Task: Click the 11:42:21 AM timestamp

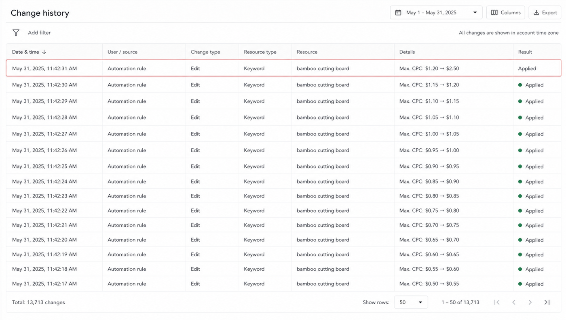Action: pos(44,225)
